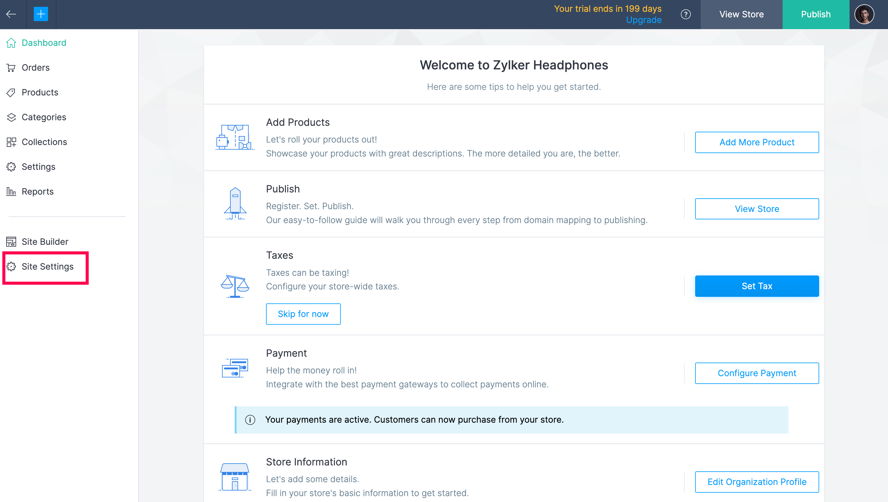Open the user profile avatar

click(864, 15)
